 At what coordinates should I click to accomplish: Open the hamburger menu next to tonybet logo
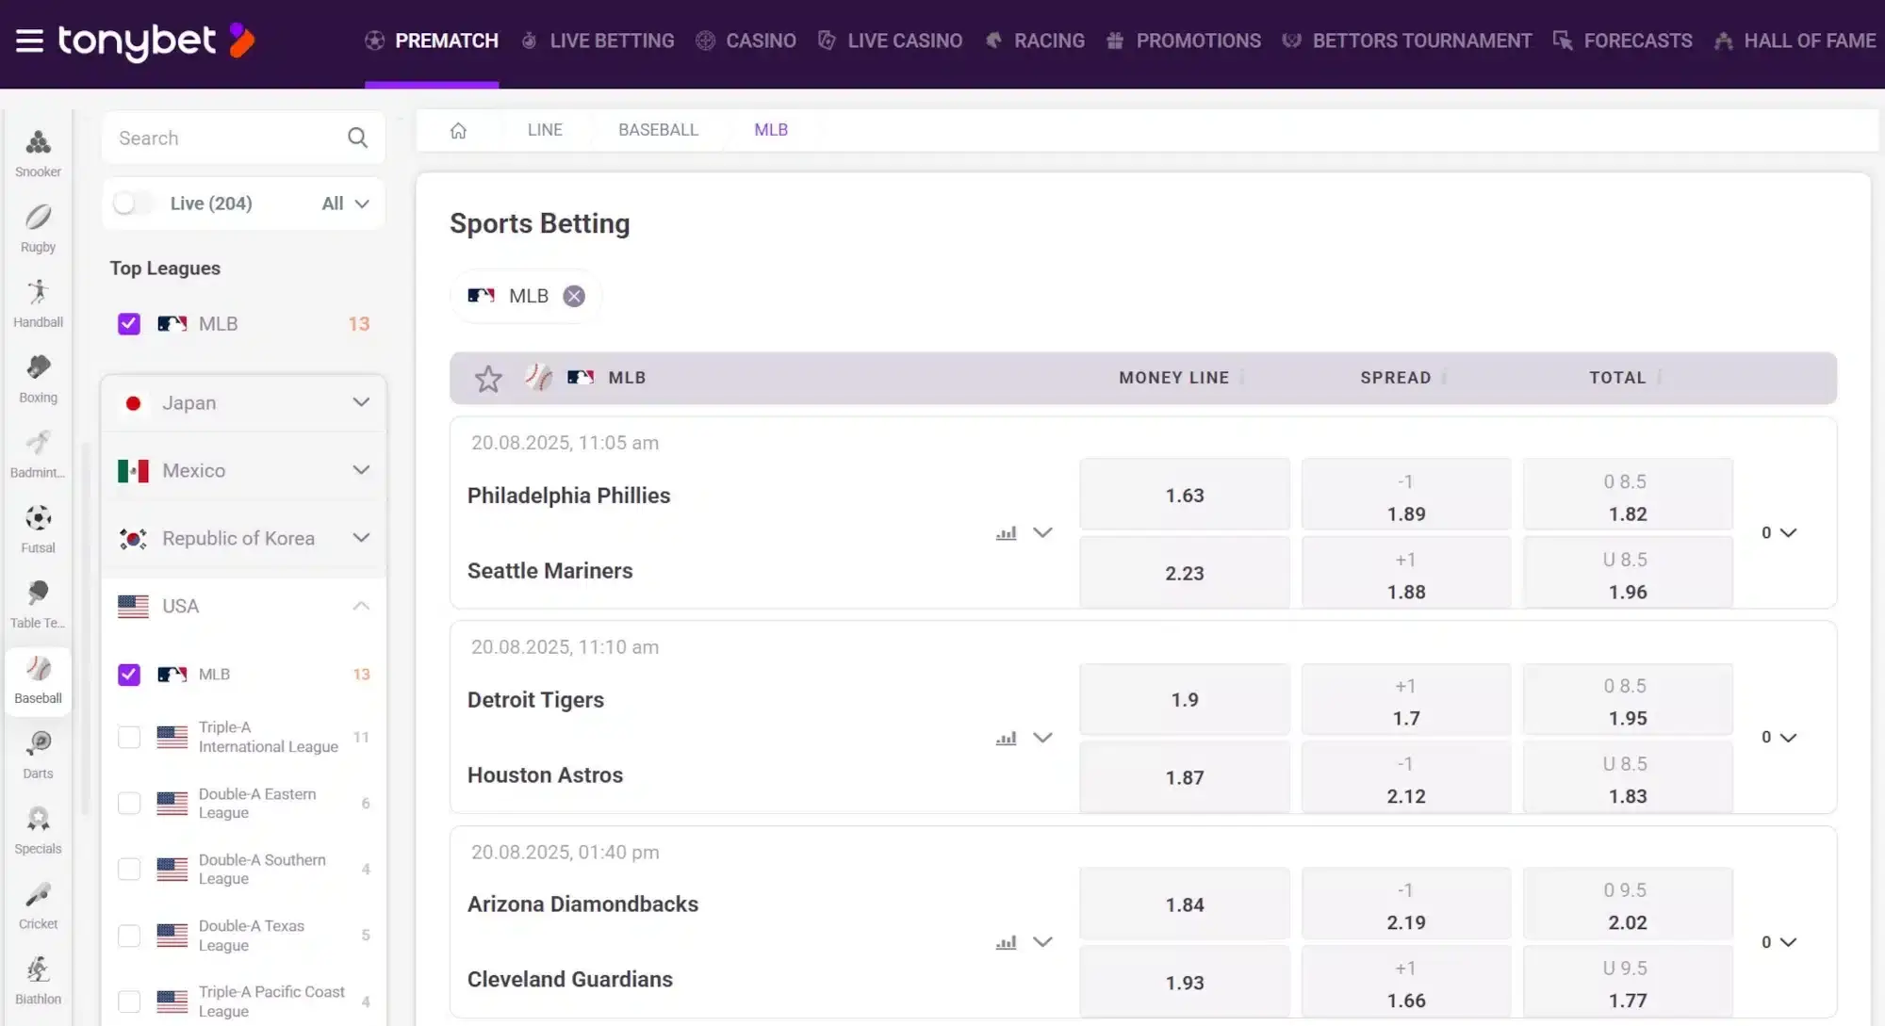(31, 41)
